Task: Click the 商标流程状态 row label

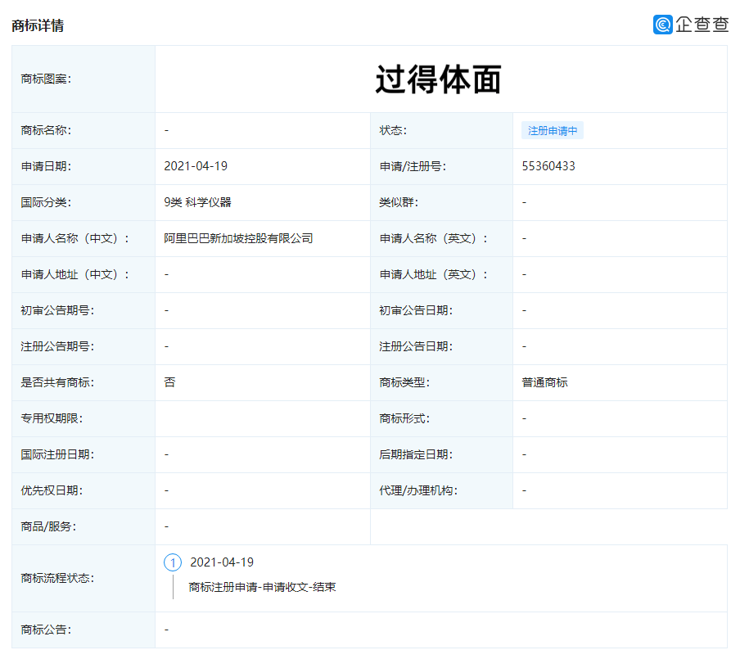Action: 57,578
